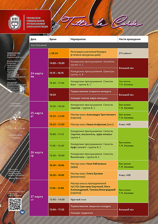Screen dimensions: 158x224
Task: Click the РАСПИСАНИЕ section bar
Action: coord(89,45)
